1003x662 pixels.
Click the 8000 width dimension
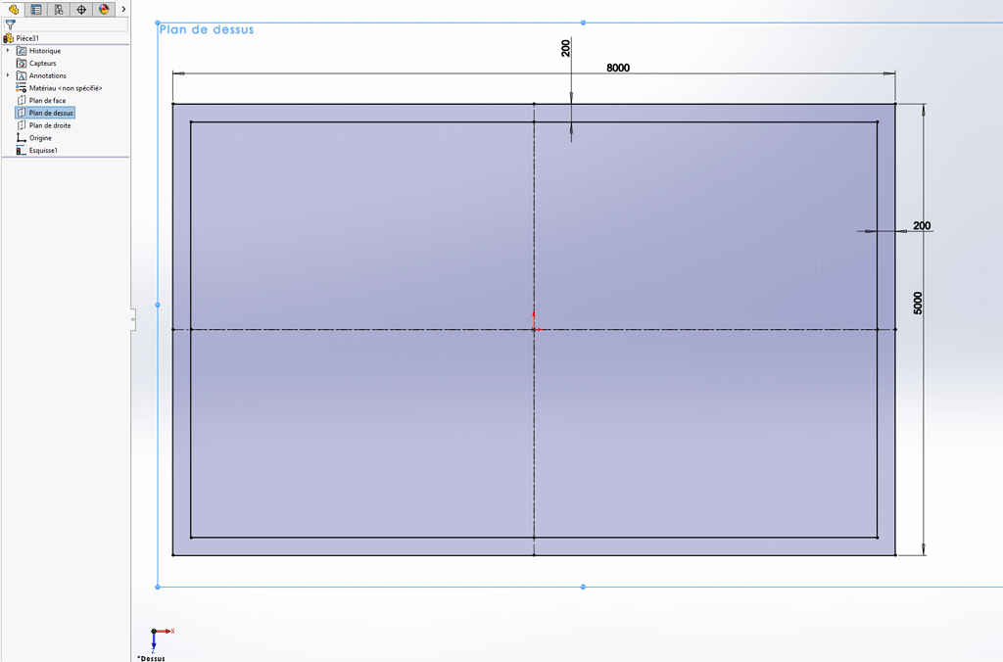[x=617, y=68]
